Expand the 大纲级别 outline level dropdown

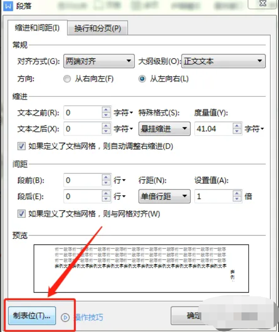coord(223,61)
